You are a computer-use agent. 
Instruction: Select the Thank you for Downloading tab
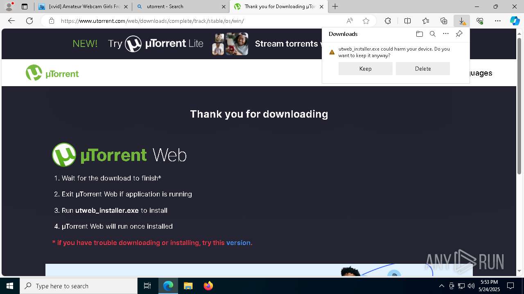tap(279, 7)
